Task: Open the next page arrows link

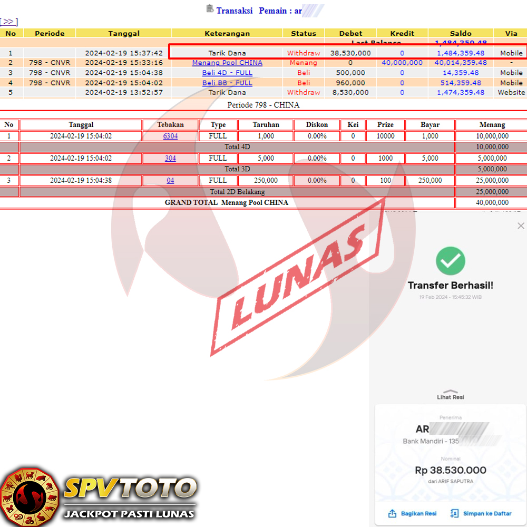Action: [x=9, y=22]
